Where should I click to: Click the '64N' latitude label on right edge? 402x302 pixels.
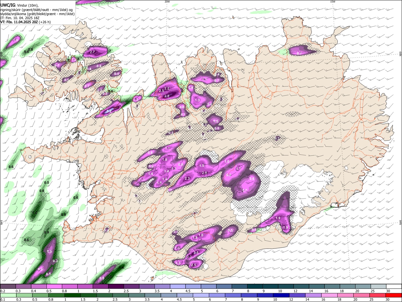(400, 222)
